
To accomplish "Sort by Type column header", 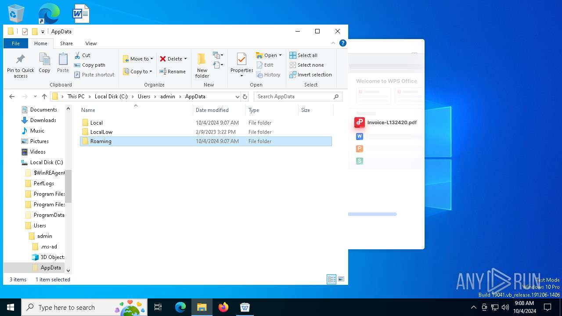I will point(272,110).
